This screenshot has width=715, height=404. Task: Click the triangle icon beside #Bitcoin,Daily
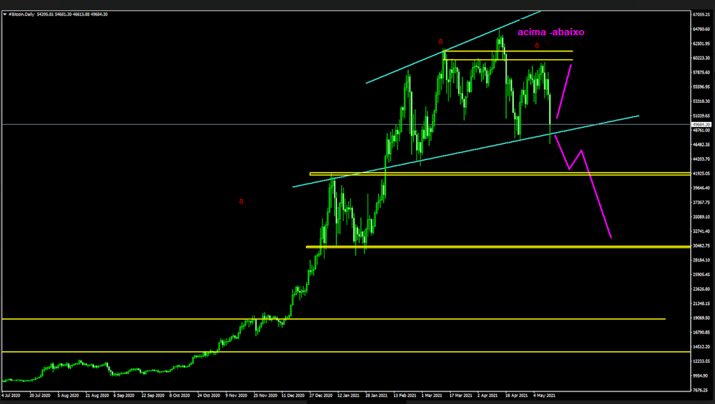[x=6, y=6]
